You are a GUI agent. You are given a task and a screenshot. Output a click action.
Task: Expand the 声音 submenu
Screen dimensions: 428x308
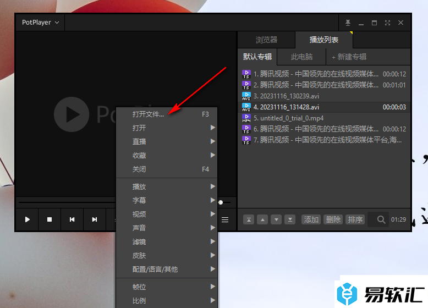pyautogui.click(x=167, y=228)
